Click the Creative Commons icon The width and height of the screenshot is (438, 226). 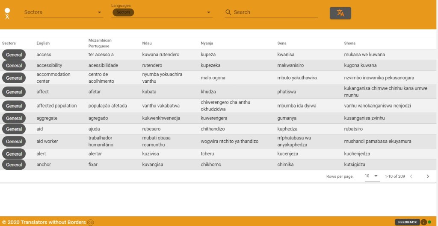click(x=91, y=222)
